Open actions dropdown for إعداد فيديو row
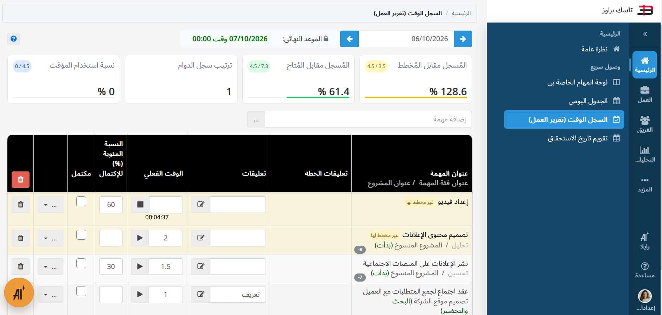Viewport: 662px width, 315px height. [50, 204]
